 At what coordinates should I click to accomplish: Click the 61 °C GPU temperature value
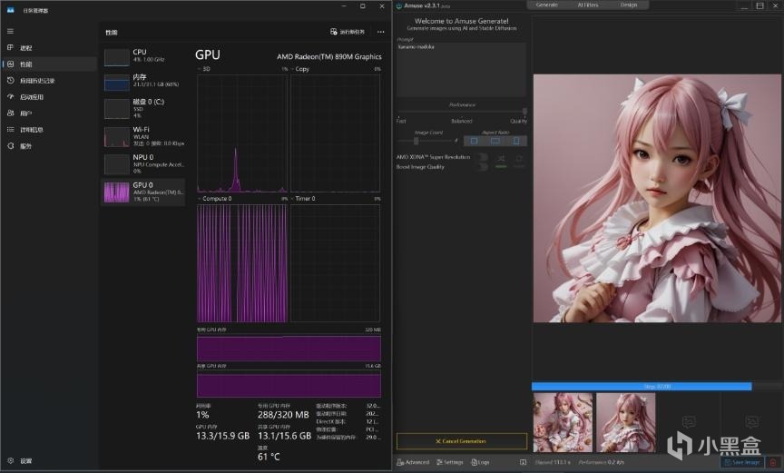(x=269, y=457)
